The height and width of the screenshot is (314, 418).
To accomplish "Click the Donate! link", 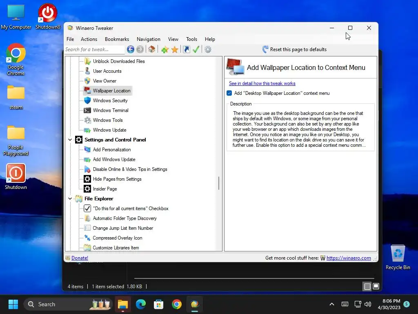I will [80, 258].
